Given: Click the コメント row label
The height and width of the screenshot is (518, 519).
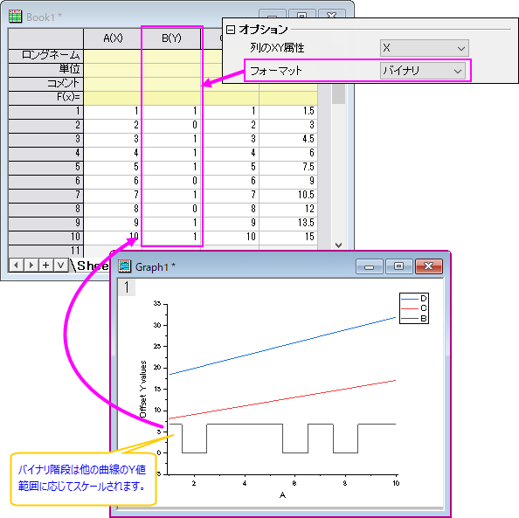Looking at the screenshot, I should (x=46, y=84).
